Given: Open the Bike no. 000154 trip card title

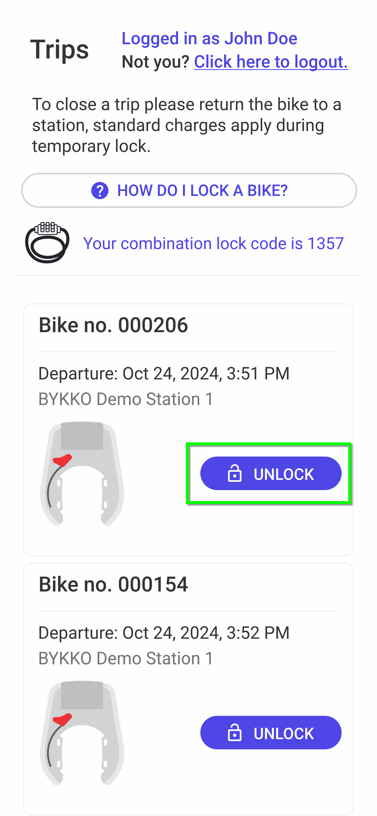Looking at the screenshot, I should [113, 584].
